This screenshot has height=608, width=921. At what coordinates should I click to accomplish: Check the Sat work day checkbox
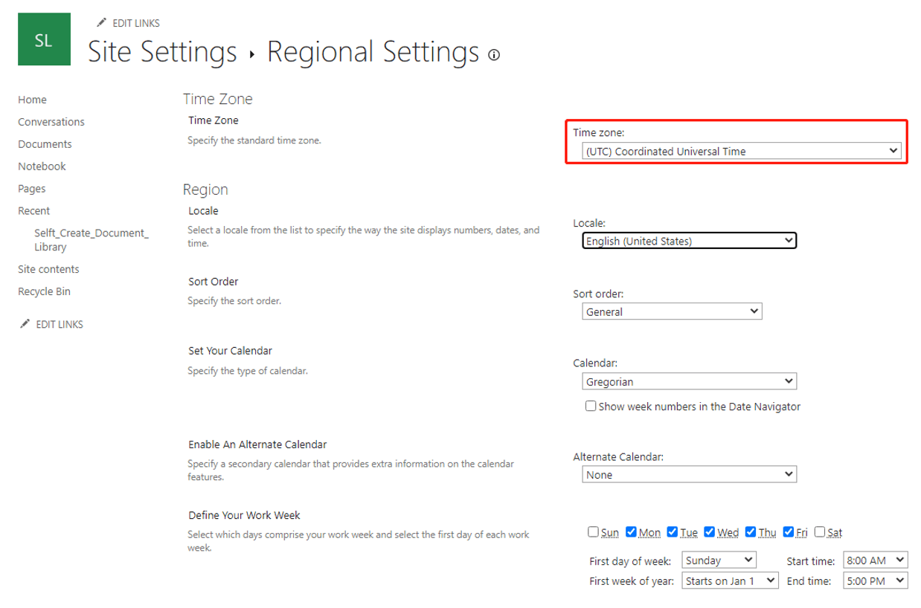click(x=820, y=531)
